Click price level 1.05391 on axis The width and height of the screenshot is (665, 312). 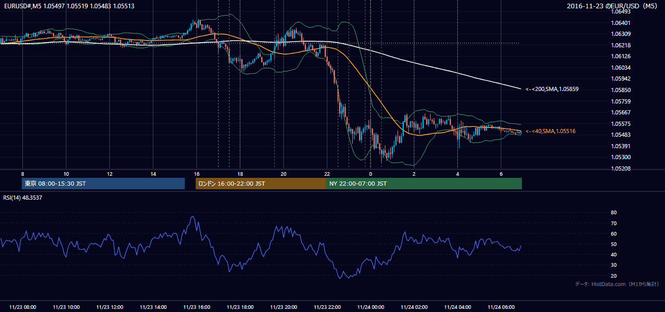tap(621, 146)
